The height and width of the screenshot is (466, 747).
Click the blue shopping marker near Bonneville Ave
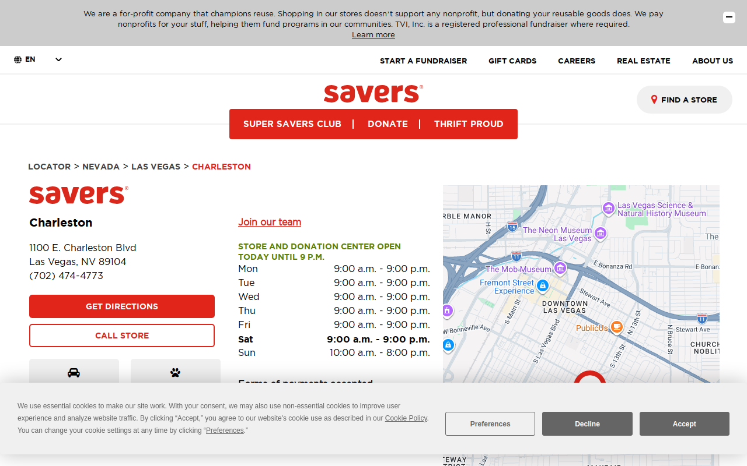click(x=448, y=344)
